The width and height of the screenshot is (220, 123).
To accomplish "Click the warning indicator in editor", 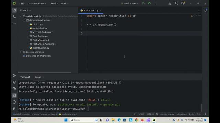I will click(192, 16).
